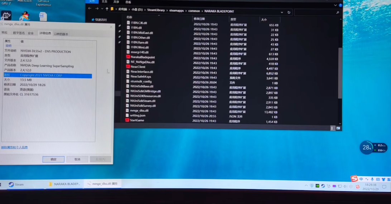Screen dimensions: 391x204
Task: Open the 主页 ribbon tab
Action: 105,1
